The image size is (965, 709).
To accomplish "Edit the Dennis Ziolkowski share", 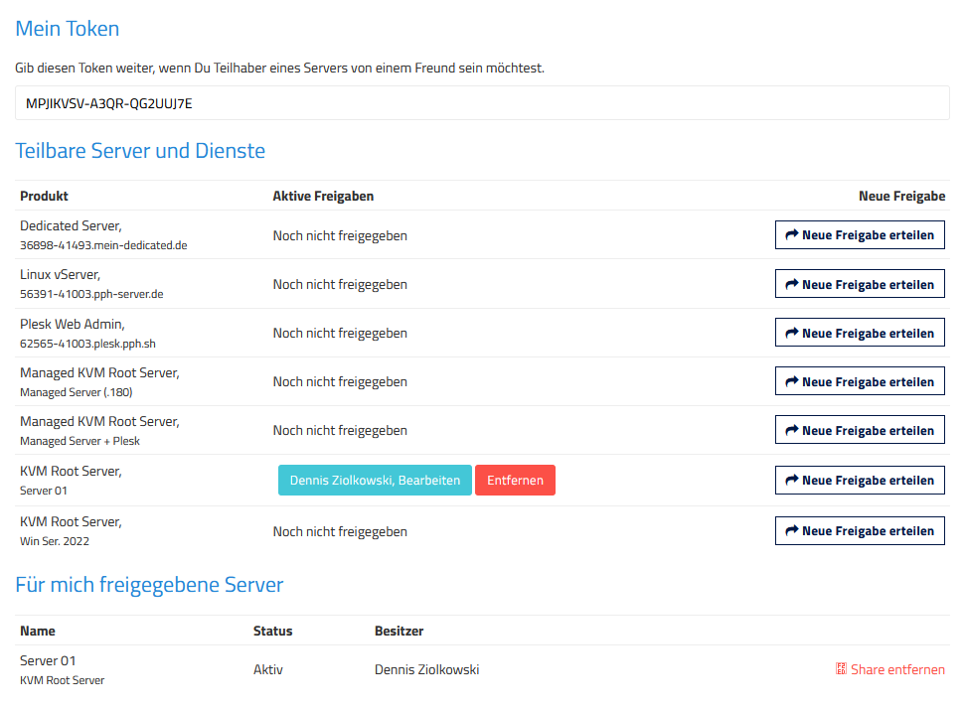I will pyautogui.click(x=375, y=481).
